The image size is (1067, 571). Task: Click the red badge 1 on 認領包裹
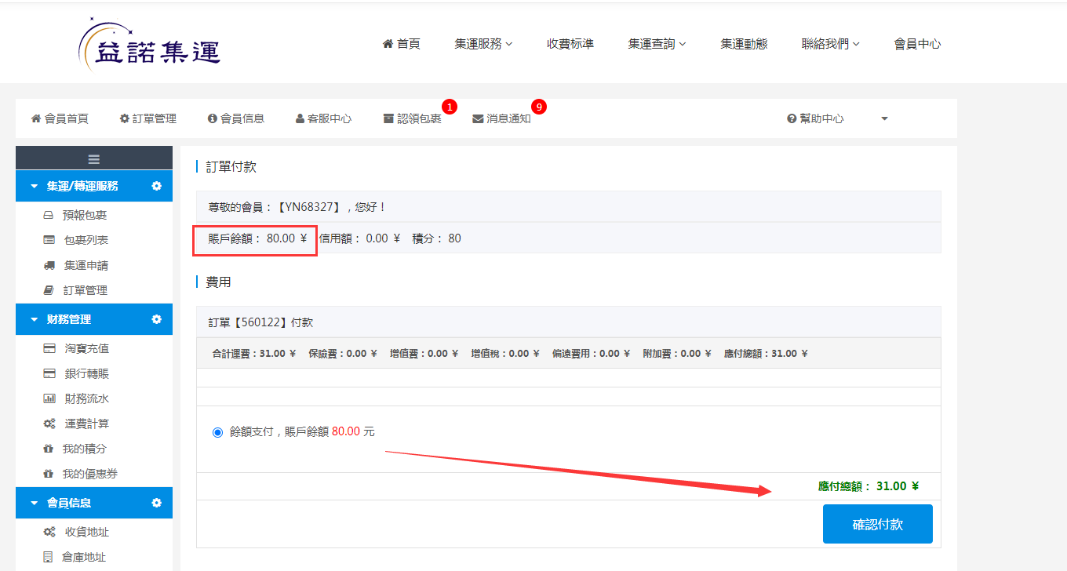pyautogui.click(x=450, y=106)
